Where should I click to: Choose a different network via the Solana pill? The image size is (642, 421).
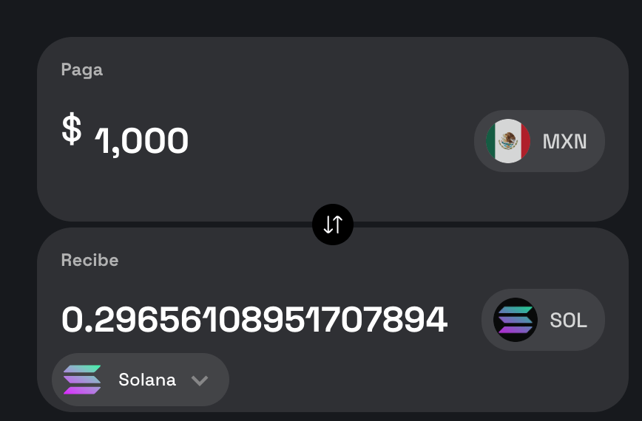tap(141, 380)
